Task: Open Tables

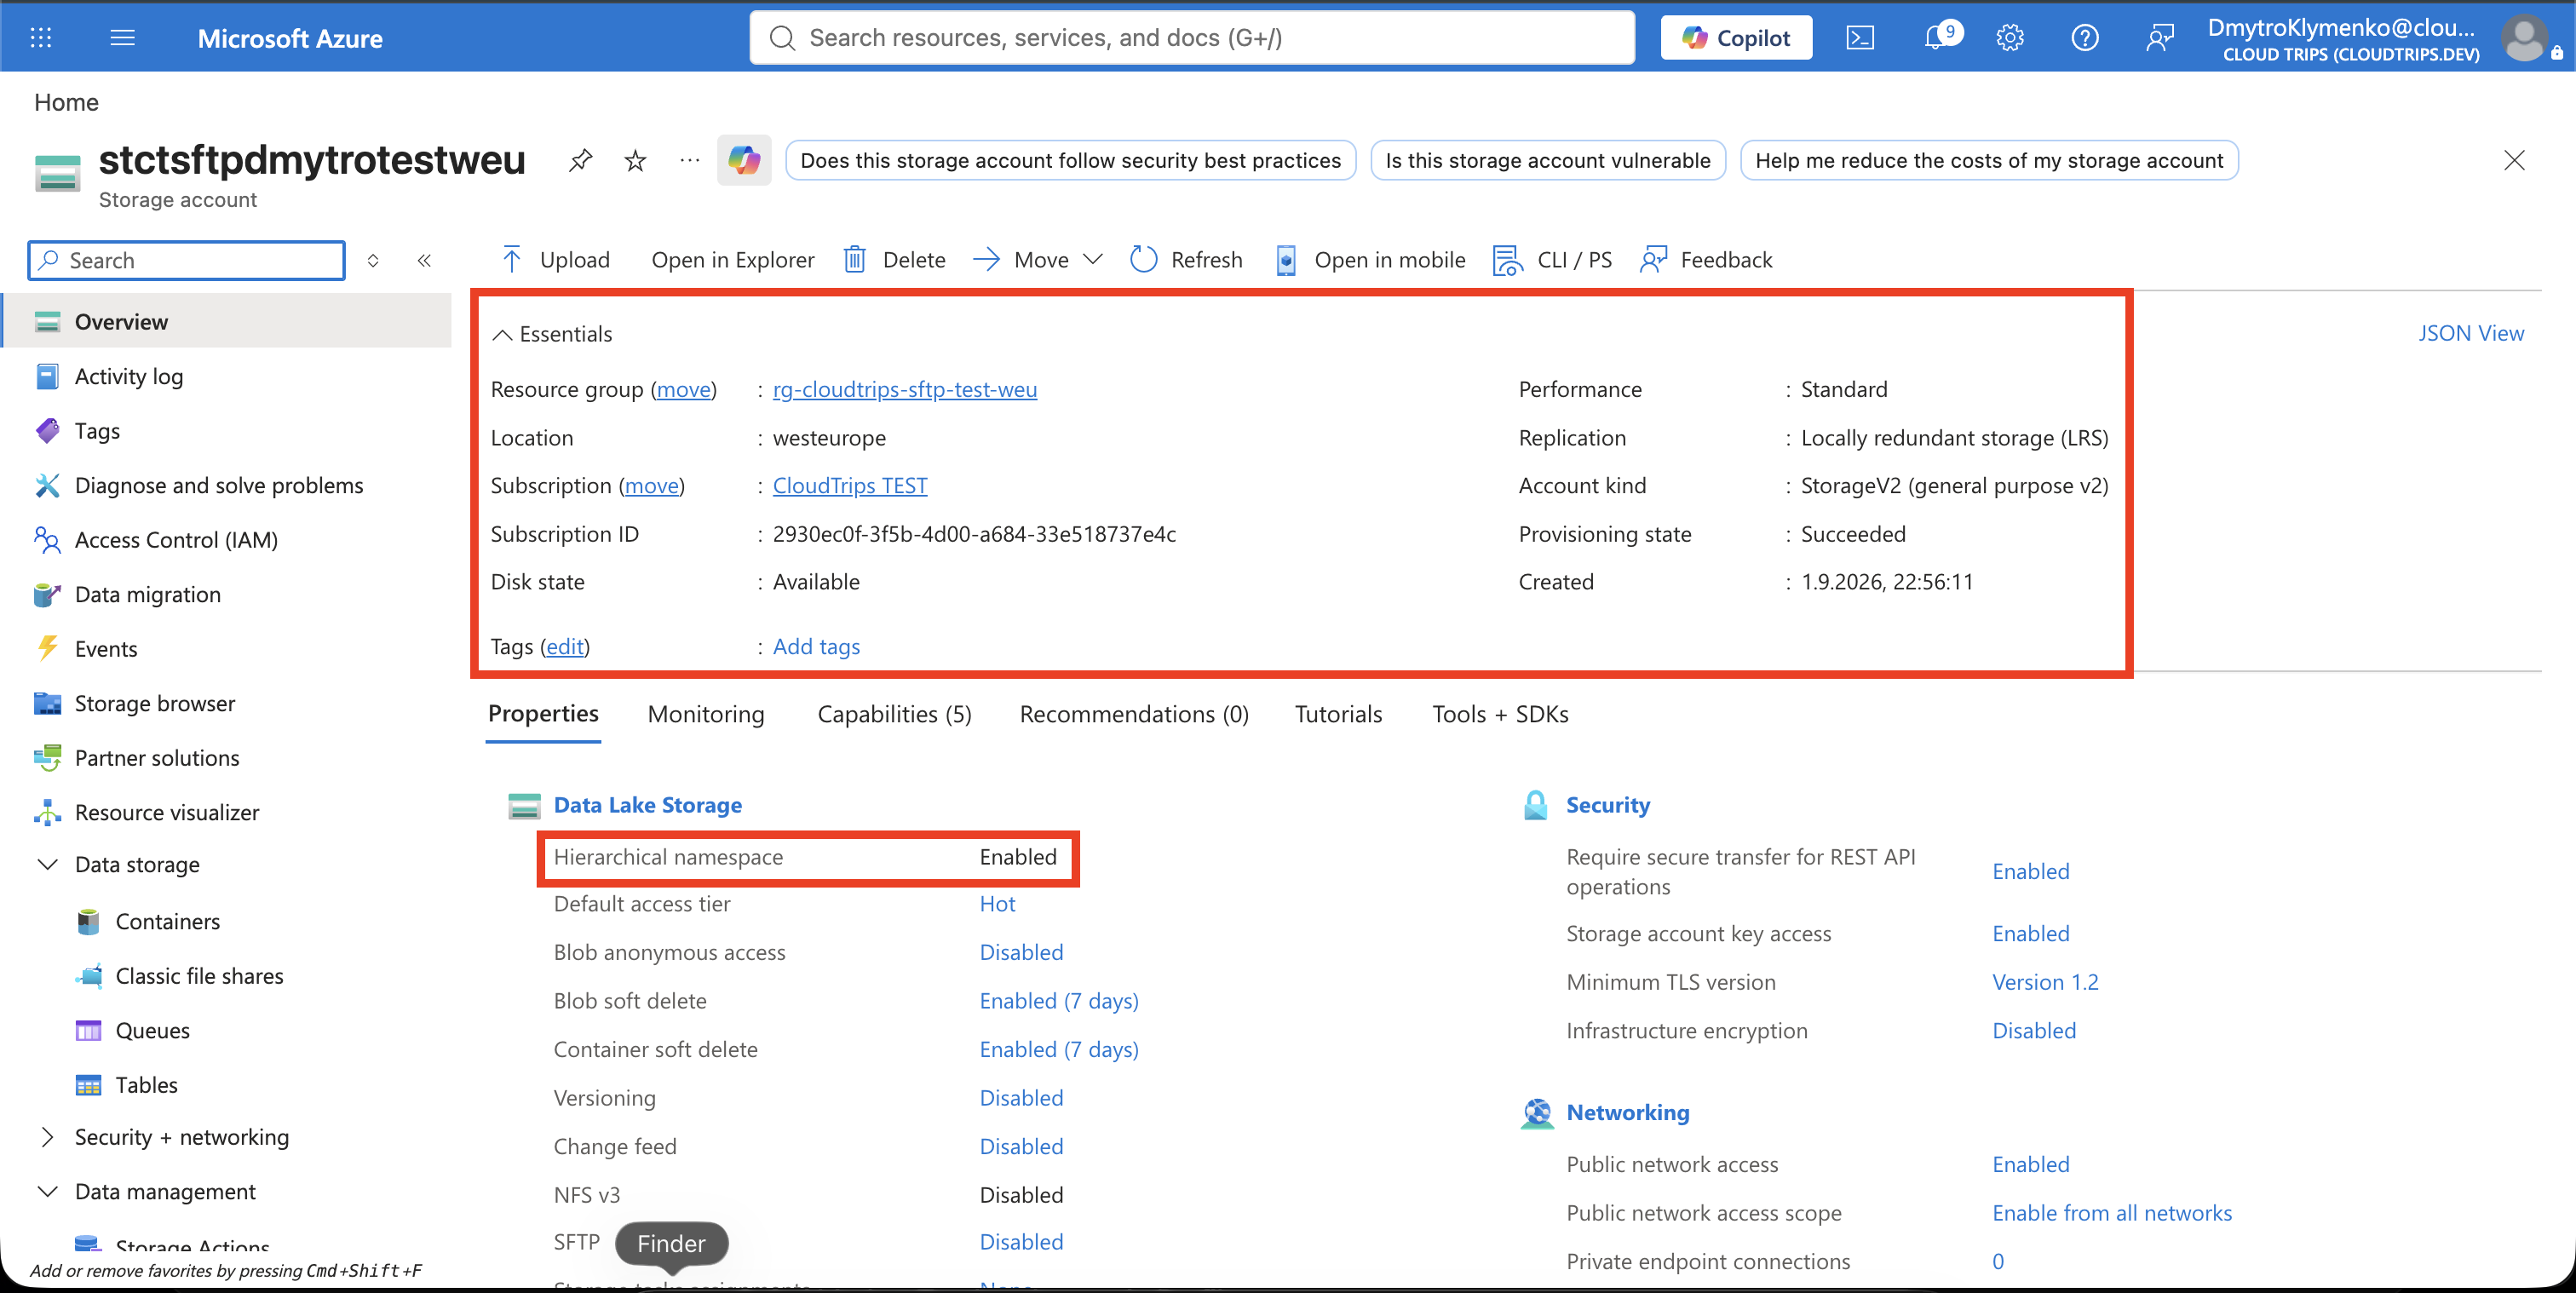Action: click(x=146, y=1085)
